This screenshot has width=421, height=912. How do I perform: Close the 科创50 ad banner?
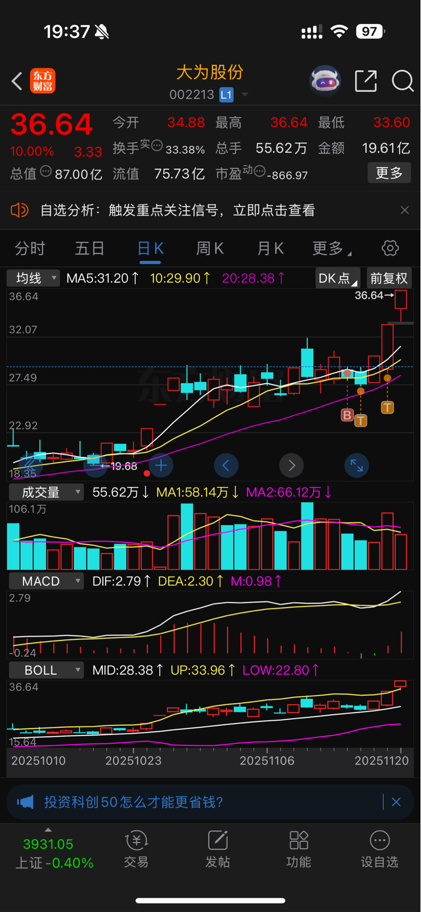pyautogui.click(x=396, y=802)
